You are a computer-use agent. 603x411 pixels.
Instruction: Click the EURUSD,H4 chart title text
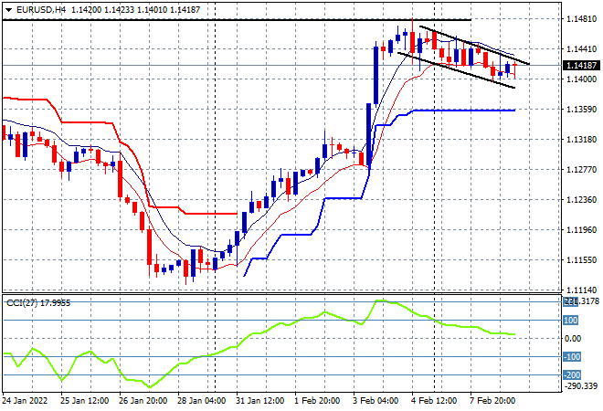click(x=35, y=7)
